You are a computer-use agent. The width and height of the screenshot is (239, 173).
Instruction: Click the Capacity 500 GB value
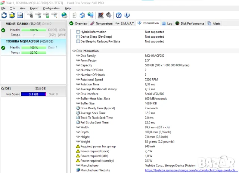(167, 65)
